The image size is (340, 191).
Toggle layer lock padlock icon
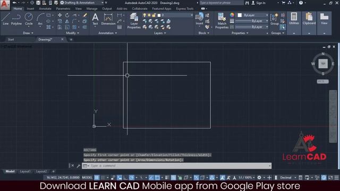(154, 15)
